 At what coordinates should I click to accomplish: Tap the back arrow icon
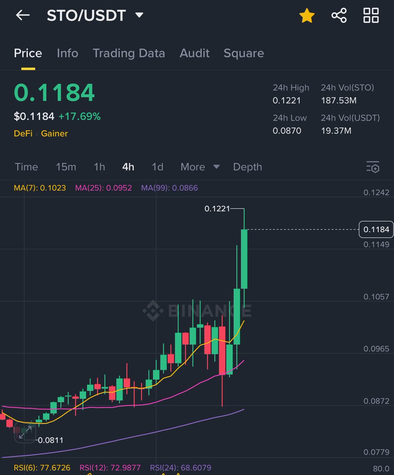coord(23,15)
